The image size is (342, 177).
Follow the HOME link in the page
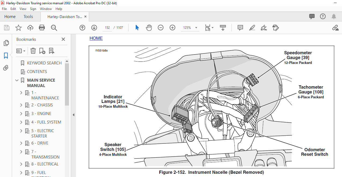[x=96, y=38]
